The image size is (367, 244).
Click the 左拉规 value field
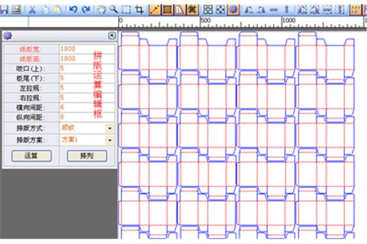tap(87, 88)
